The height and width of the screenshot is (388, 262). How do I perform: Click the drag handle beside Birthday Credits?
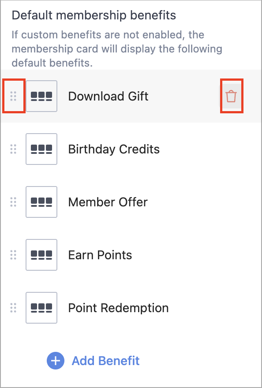point(13,149)
